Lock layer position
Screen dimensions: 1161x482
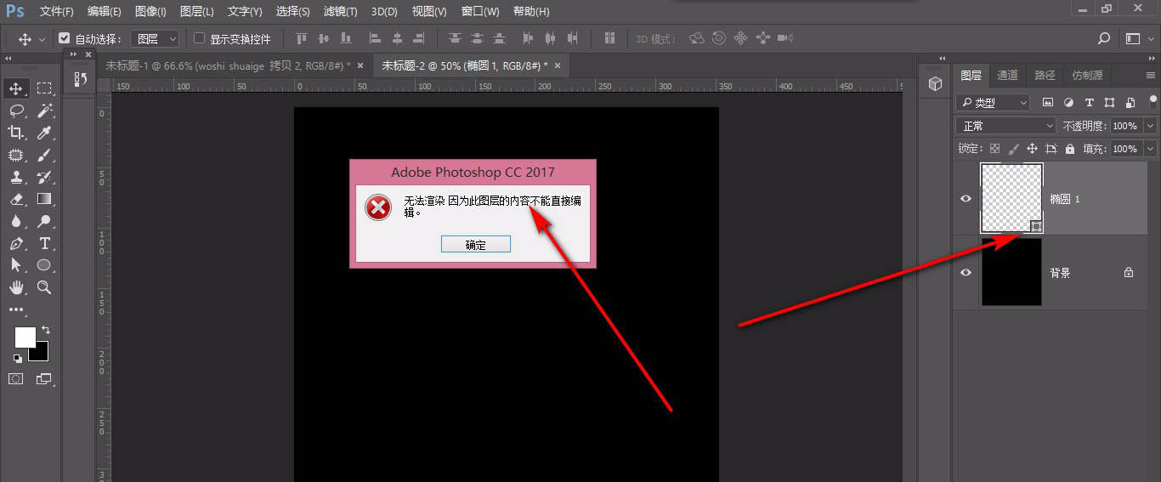(1032, 148)
